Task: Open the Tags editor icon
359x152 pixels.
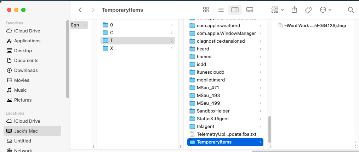Action: 308,10
